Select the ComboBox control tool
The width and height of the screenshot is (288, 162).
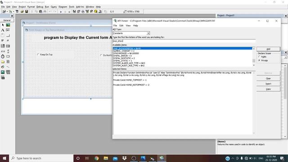point(3,46)
